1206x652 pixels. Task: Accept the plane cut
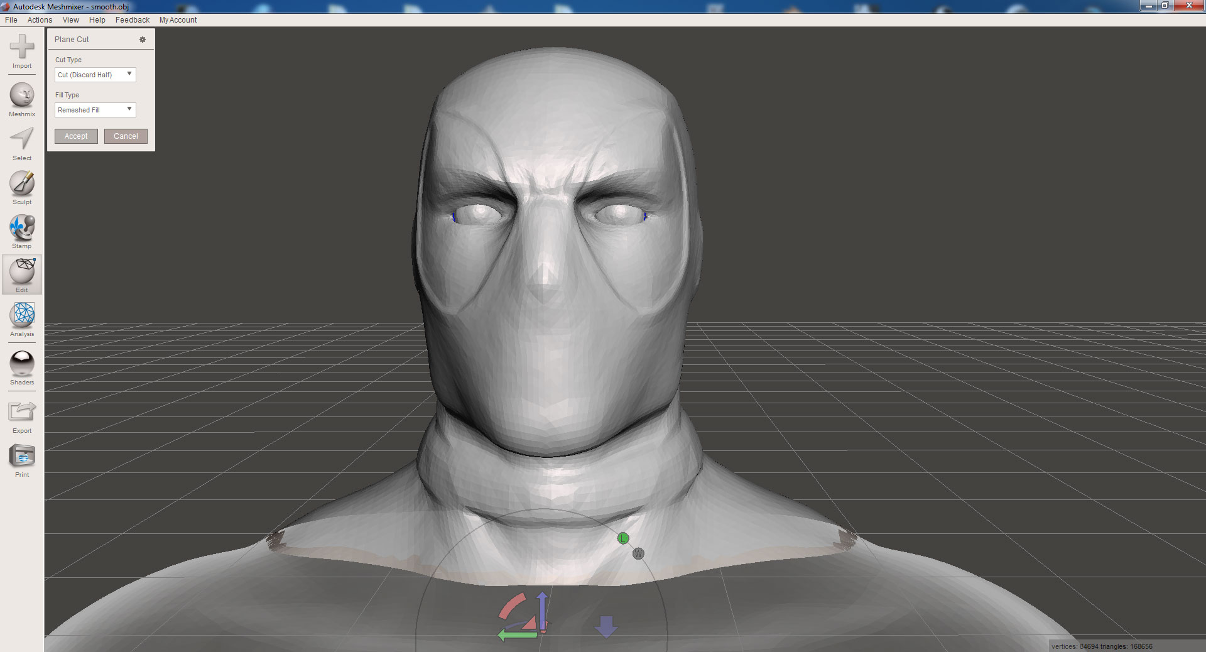76,136
